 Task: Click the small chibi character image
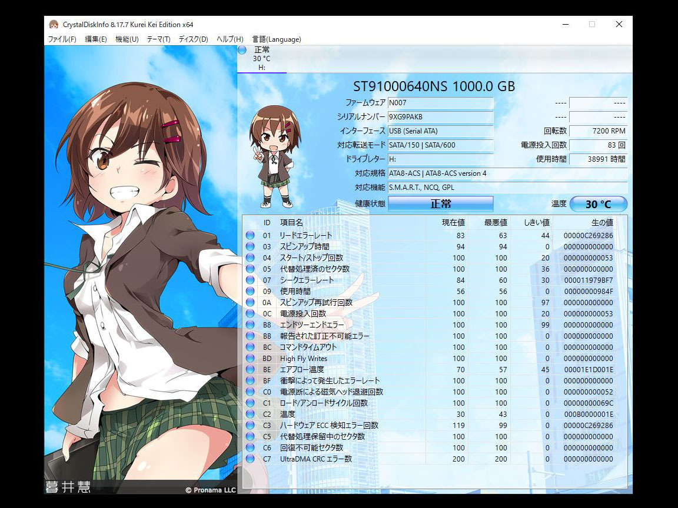[x=274, y=156]
